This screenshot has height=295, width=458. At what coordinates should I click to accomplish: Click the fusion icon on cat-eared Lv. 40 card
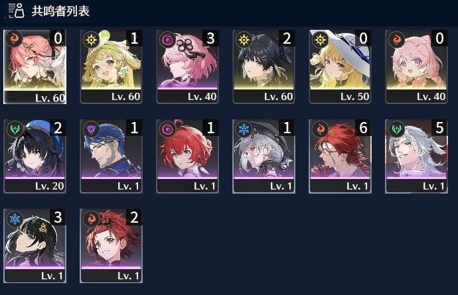(397, 39)
